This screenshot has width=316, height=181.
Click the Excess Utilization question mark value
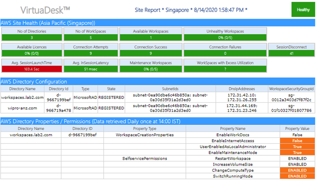point(225,69)
